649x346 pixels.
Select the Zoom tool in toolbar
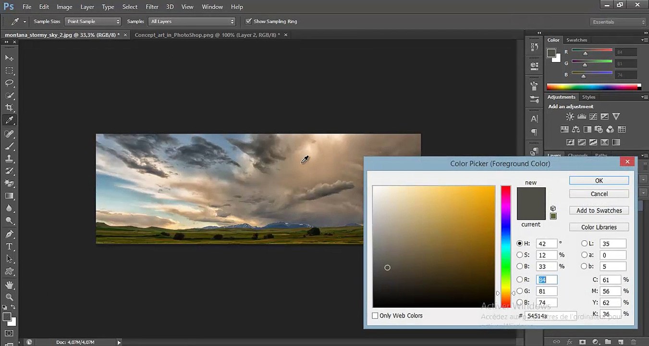(x=9, y=297)
